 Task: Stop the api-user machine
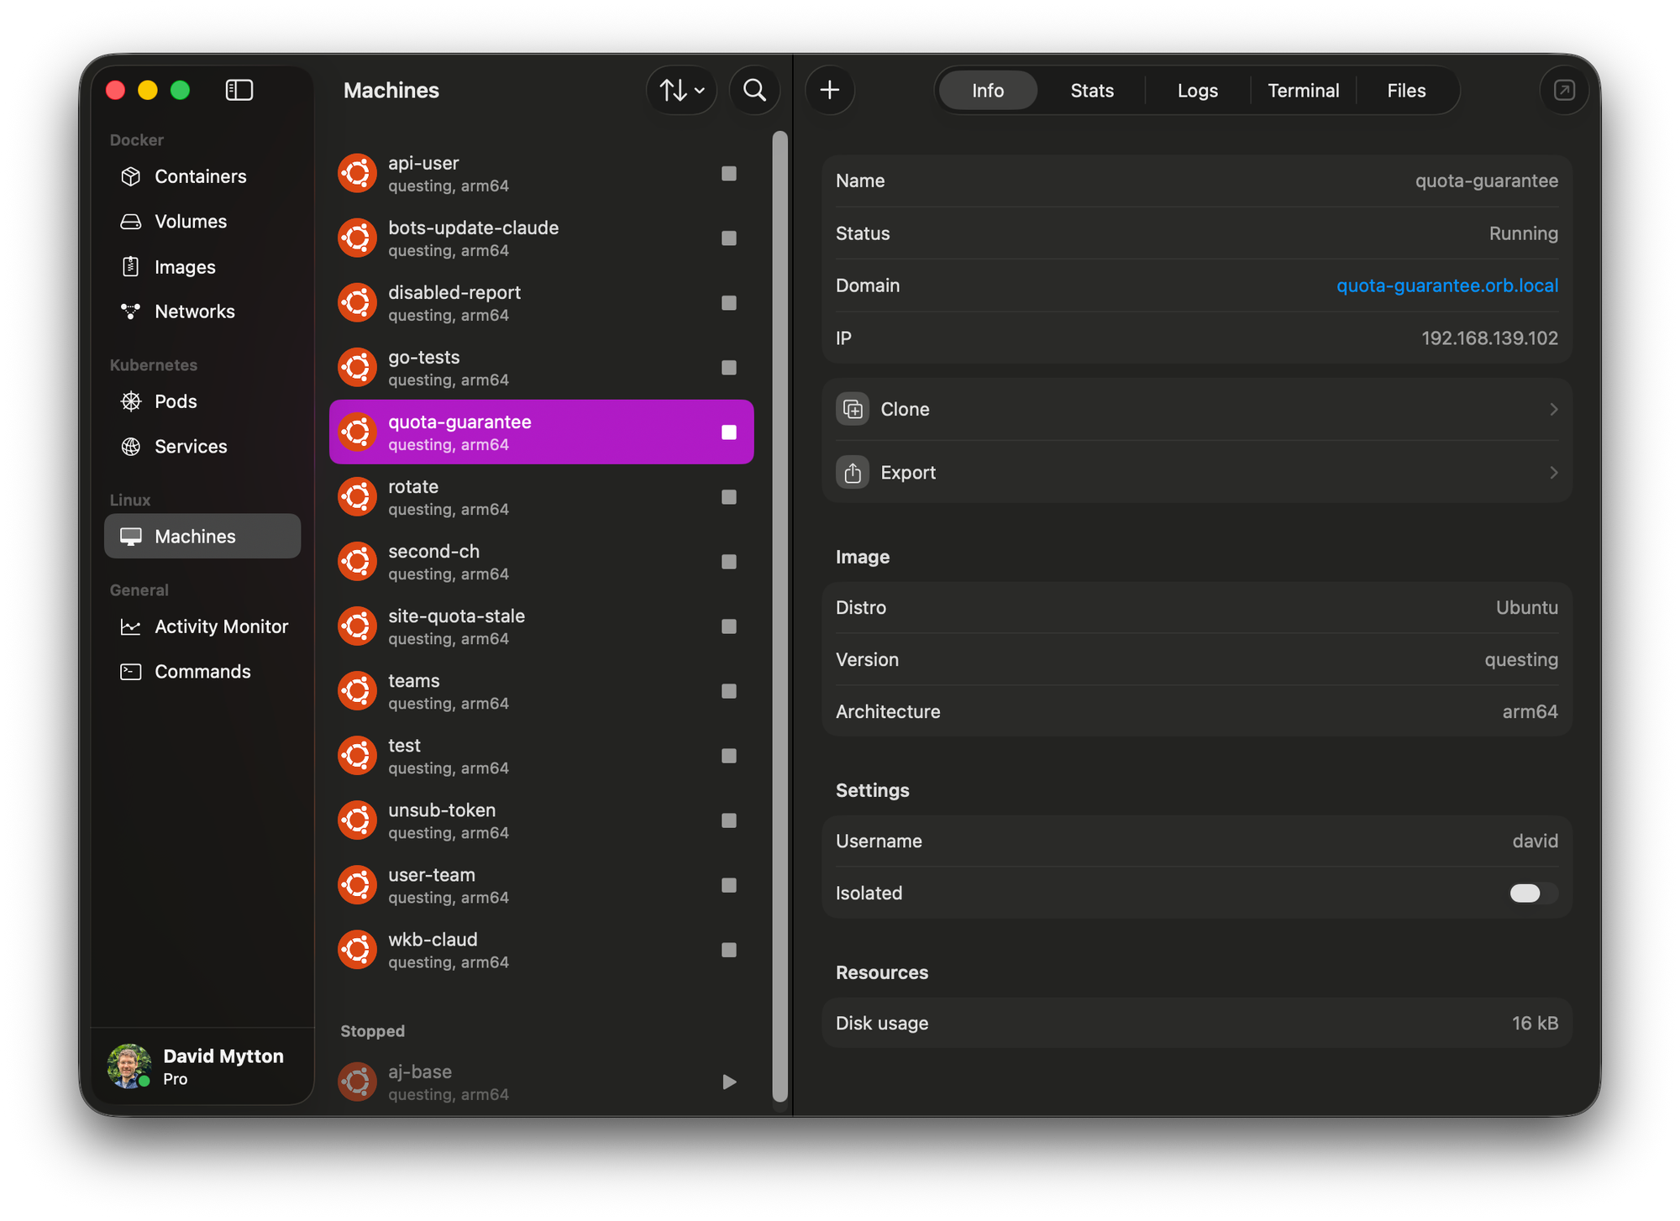click(x=729, y=174)
